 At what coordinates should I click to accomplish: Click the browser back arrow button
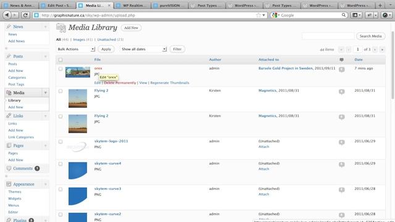[7, 15]
